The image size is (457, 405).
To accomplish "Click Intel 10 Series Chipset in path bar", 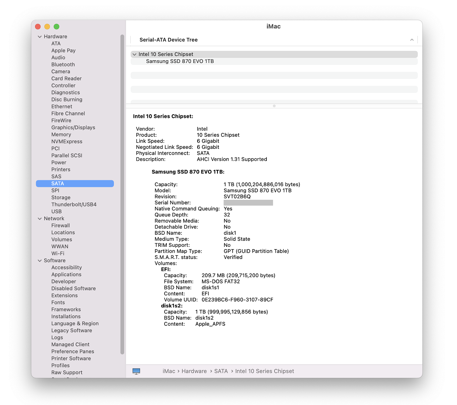I will [264, 371].
